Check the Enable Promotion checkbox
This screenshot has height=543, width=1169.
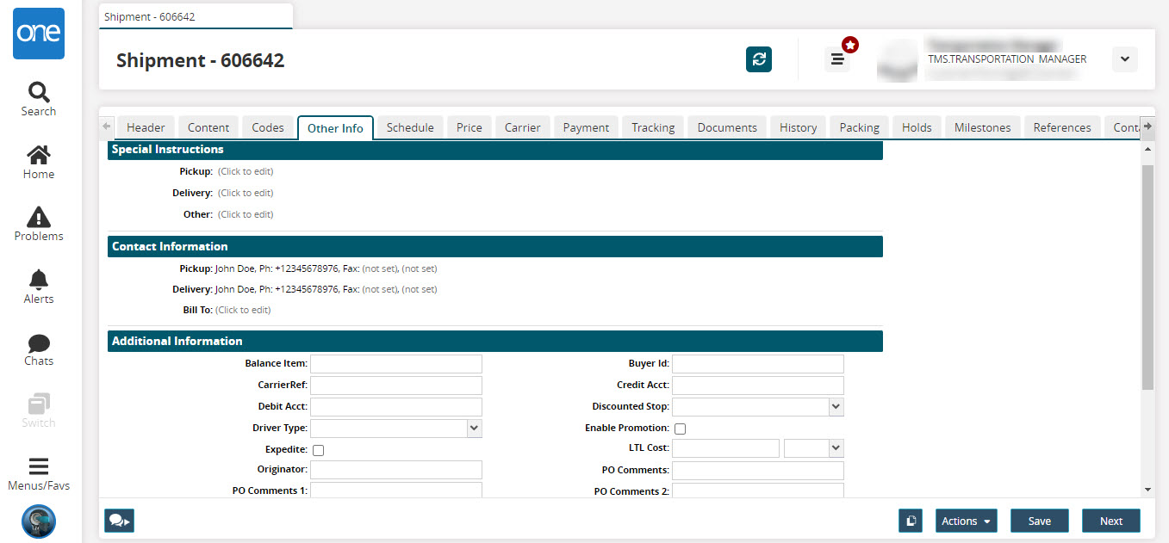[x=681, y=429]
